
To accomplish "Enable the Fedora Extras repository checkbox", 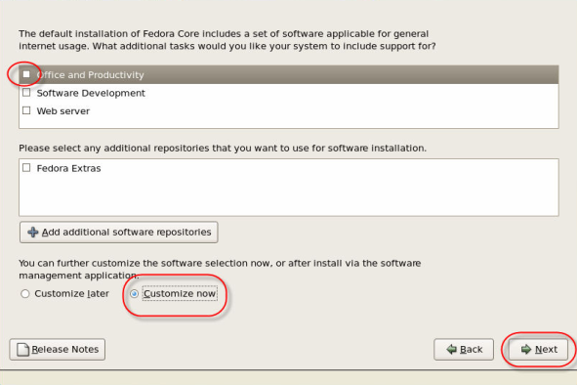I will [26, 168].
